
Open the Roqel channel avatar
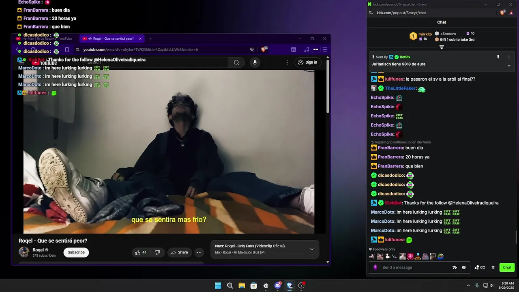click(24, 252)
